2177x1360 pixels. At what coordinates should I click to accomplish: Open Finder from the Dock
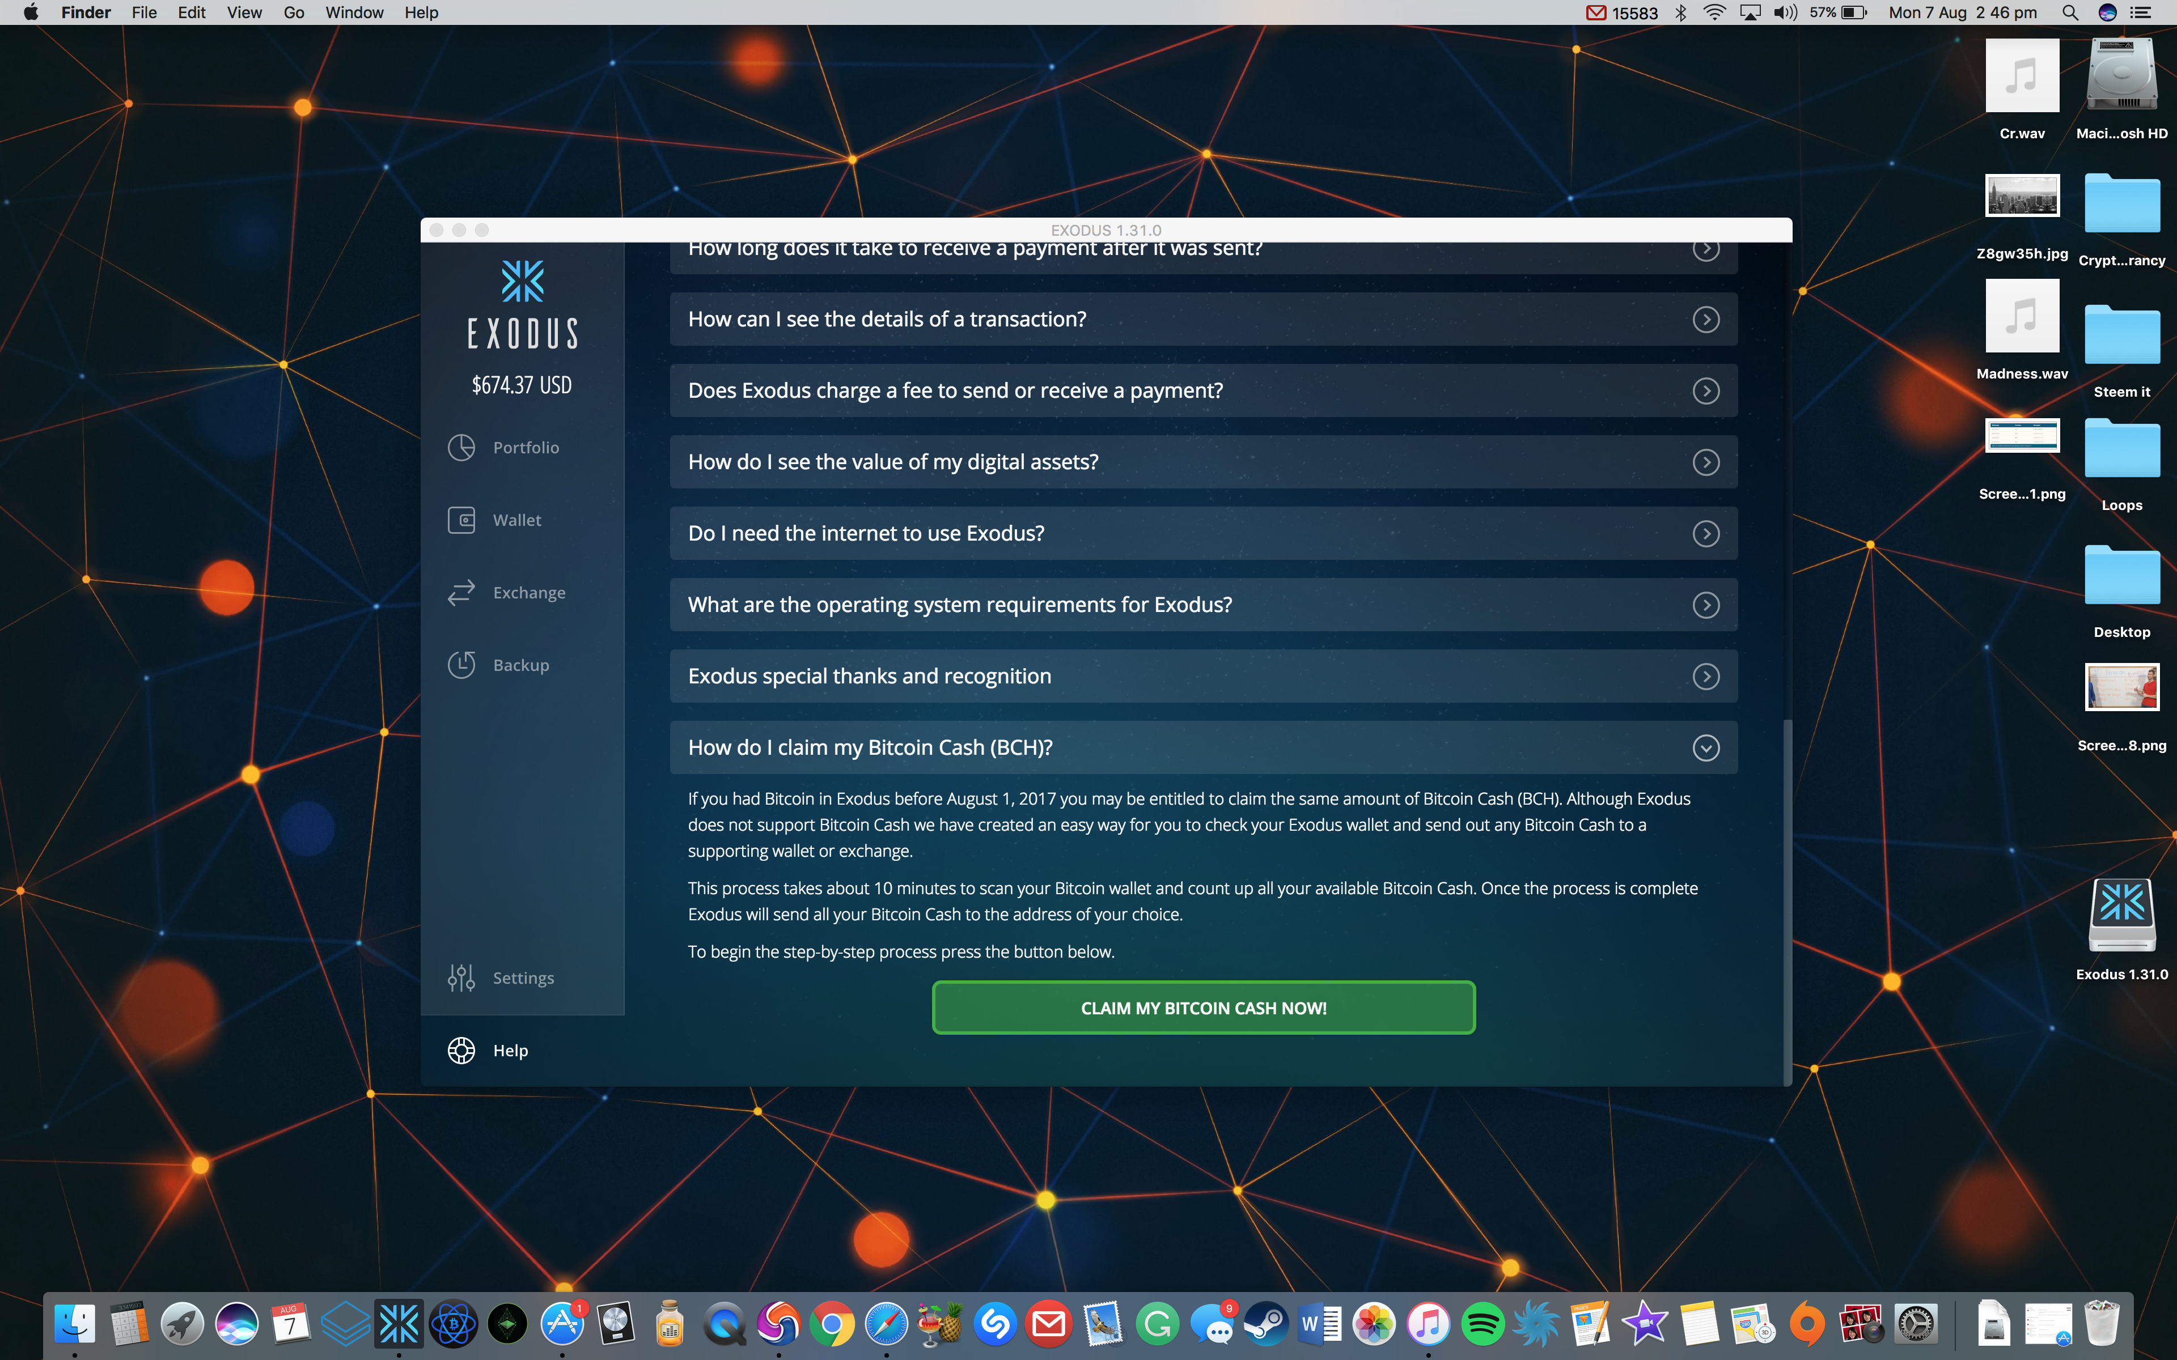coord(75,1323)
